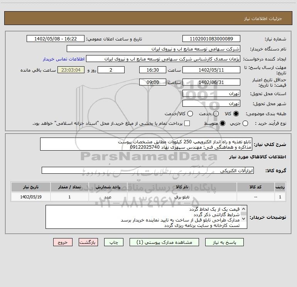This screenshot has width=297, height=287.
Task: Click the goods group field ابزارآلات الکتریکی
Action: [148, 170]
